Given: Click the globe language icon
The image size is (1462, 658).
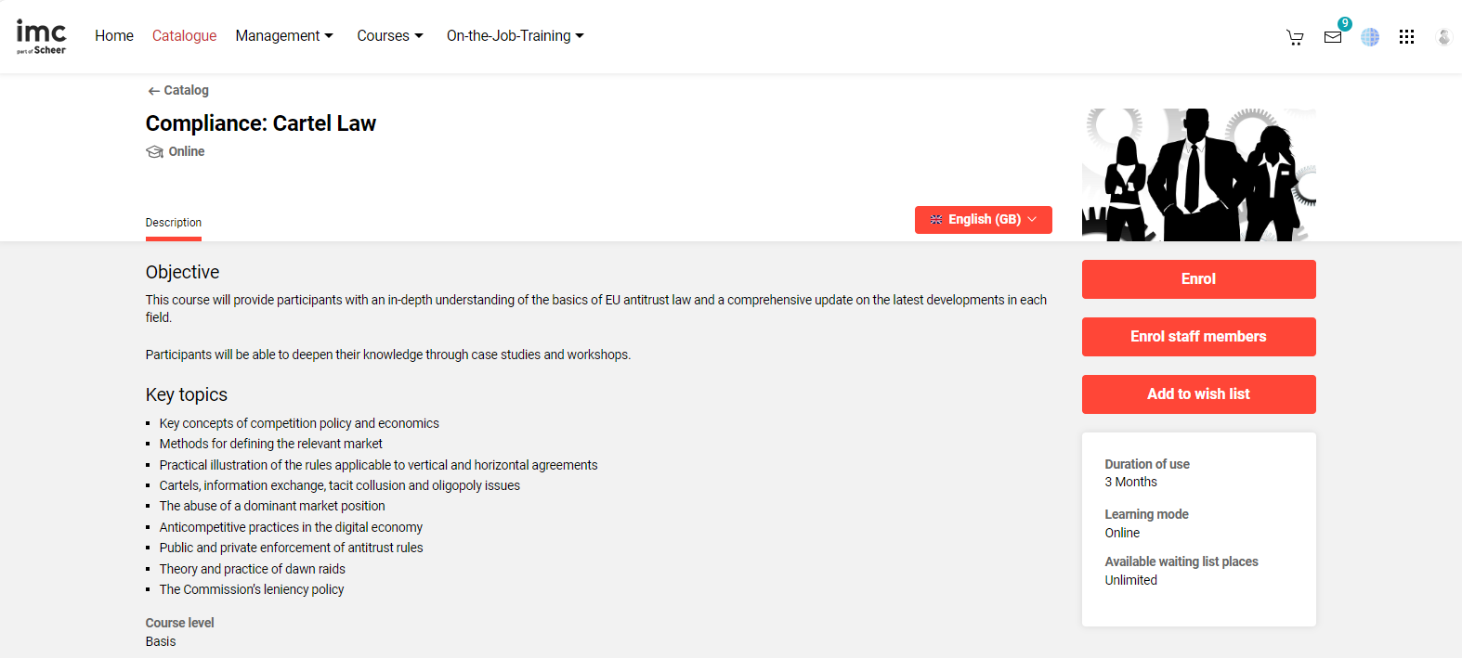Looking at the screenshot, I should 1370,37.
